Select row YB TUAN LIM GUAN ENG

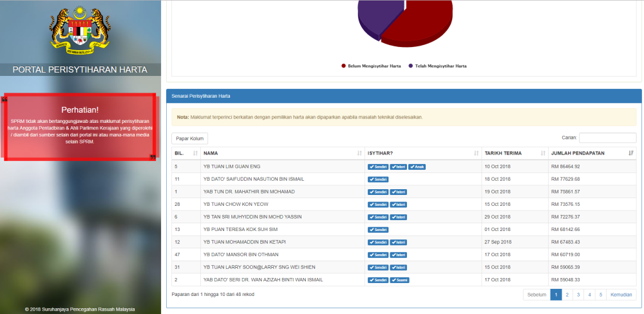pos(404,167)
